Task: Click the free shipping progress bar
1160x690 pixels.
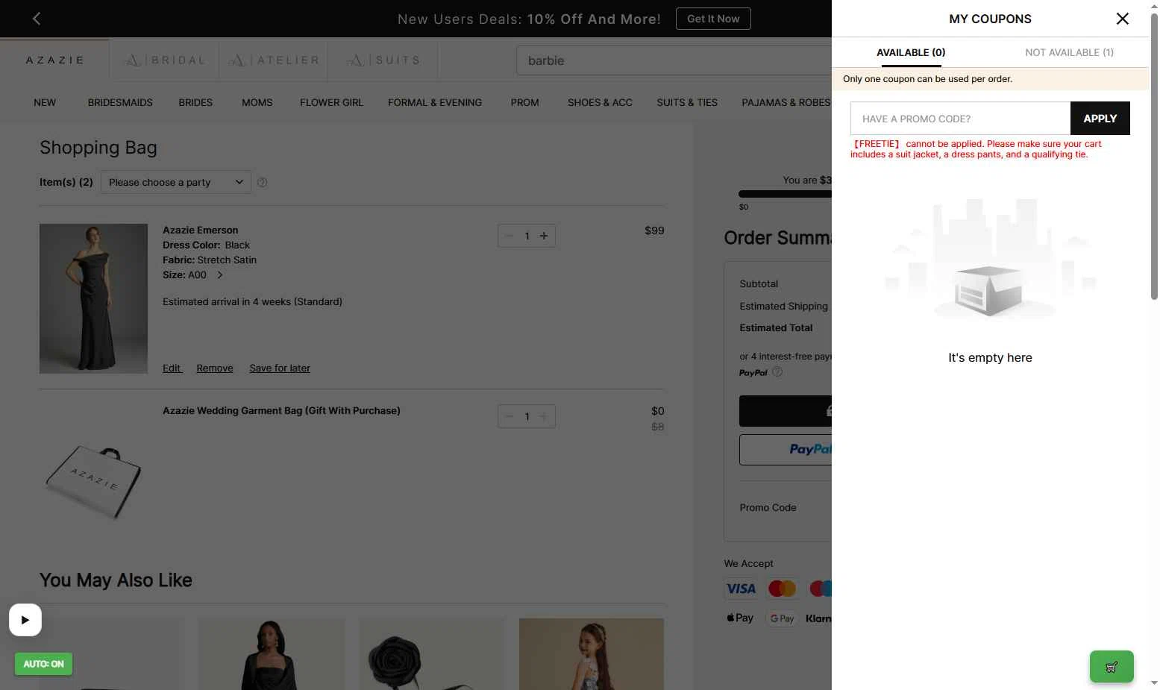Action: point(785,194)
